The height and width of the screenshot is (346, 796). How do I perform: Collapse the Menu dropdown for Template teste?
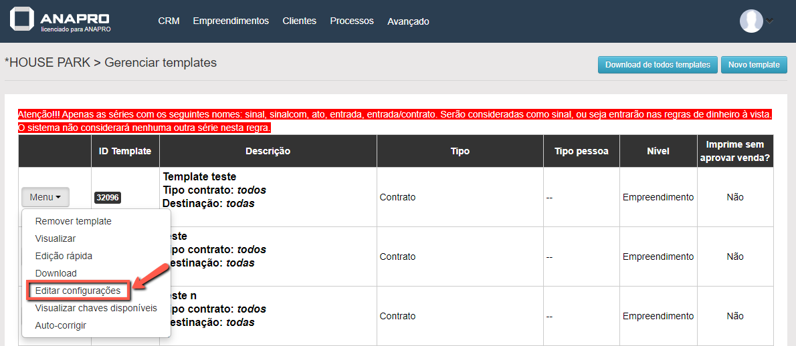45,197
